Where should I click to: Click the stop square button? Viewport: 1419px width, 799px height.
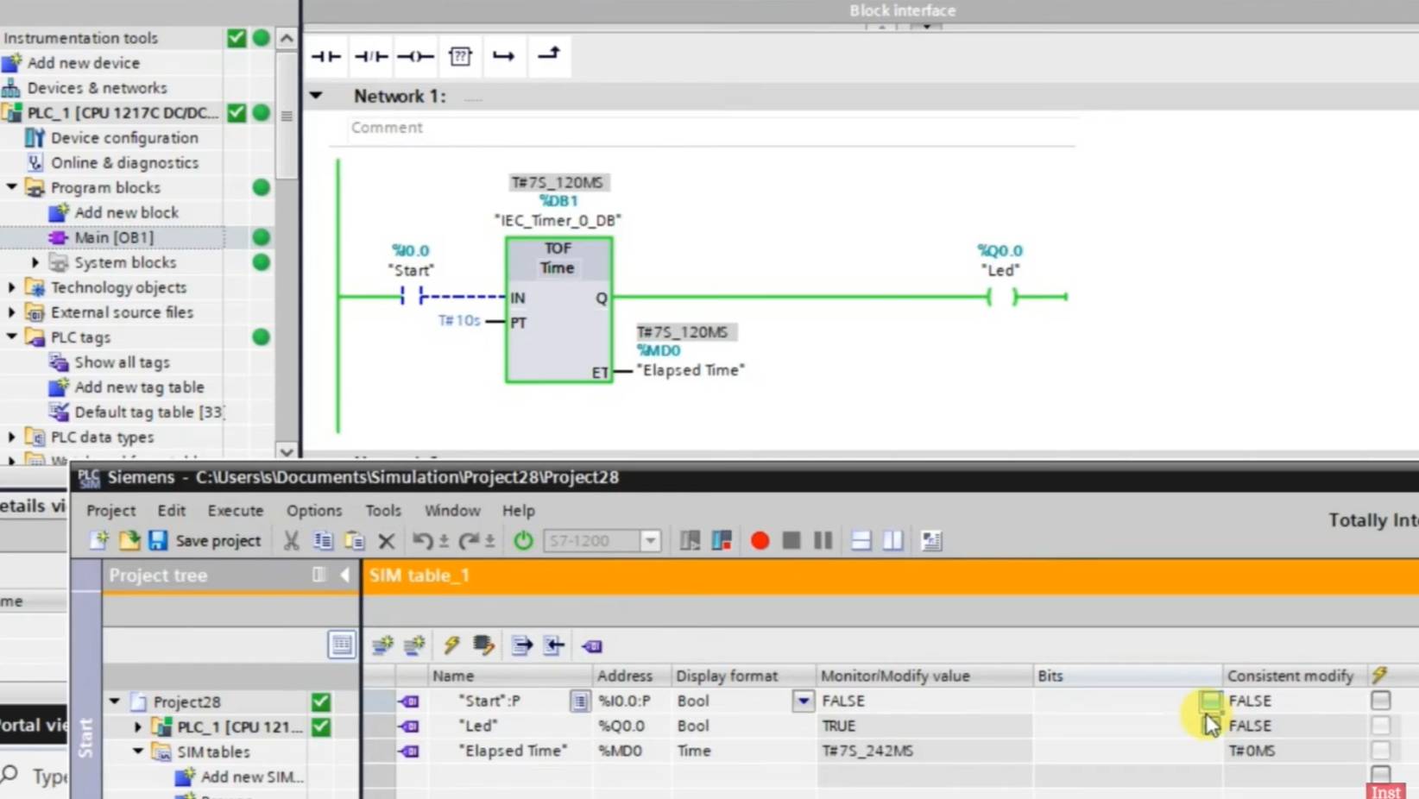pyautogui.click(x=791, y=541)
